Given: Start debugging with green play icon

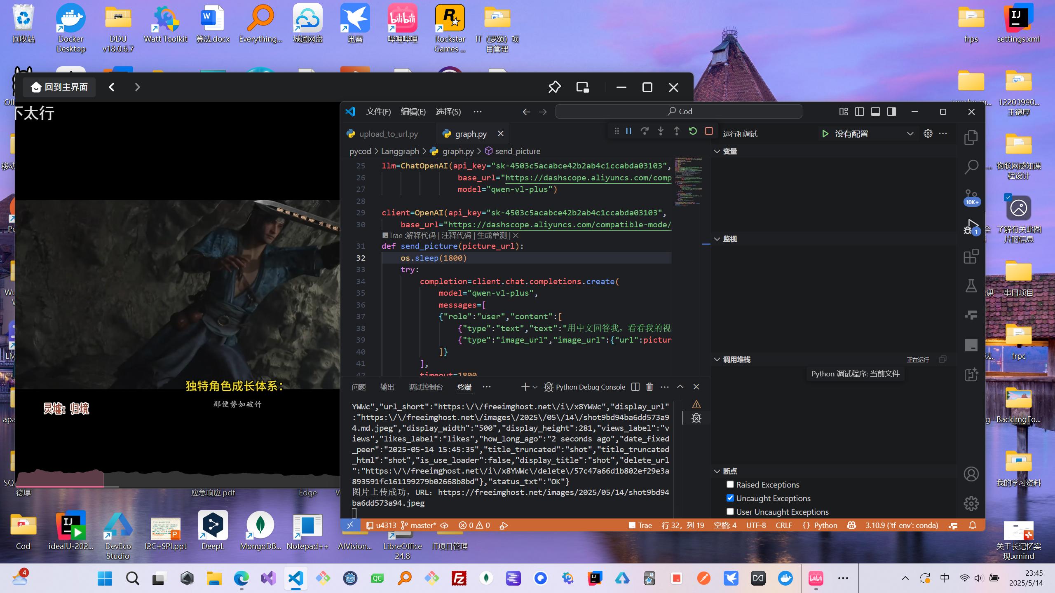Looking at the screenshot, I should click(x=825, y=134).
